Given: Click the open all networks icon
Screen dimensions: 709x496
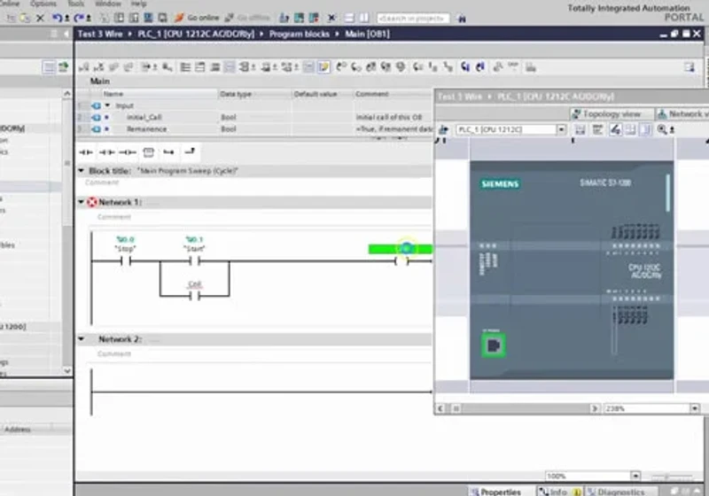Looking at the screenshot, I should point(185,67).
